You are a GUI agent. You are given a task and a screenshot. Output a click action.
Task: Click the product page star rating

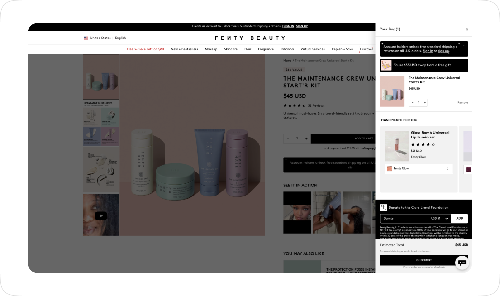coord(294,105)
